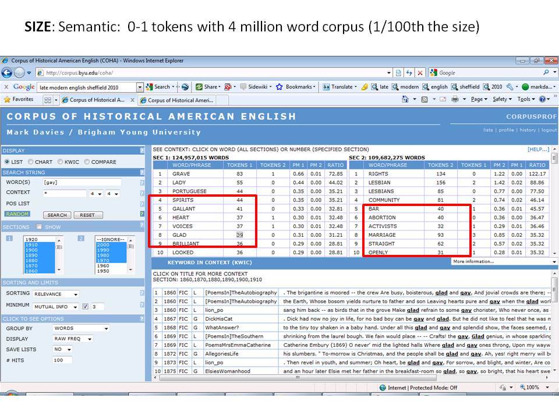Click the help question mark for the DISPLAY section
The image size is (559, 419).
tap(142, 151)
